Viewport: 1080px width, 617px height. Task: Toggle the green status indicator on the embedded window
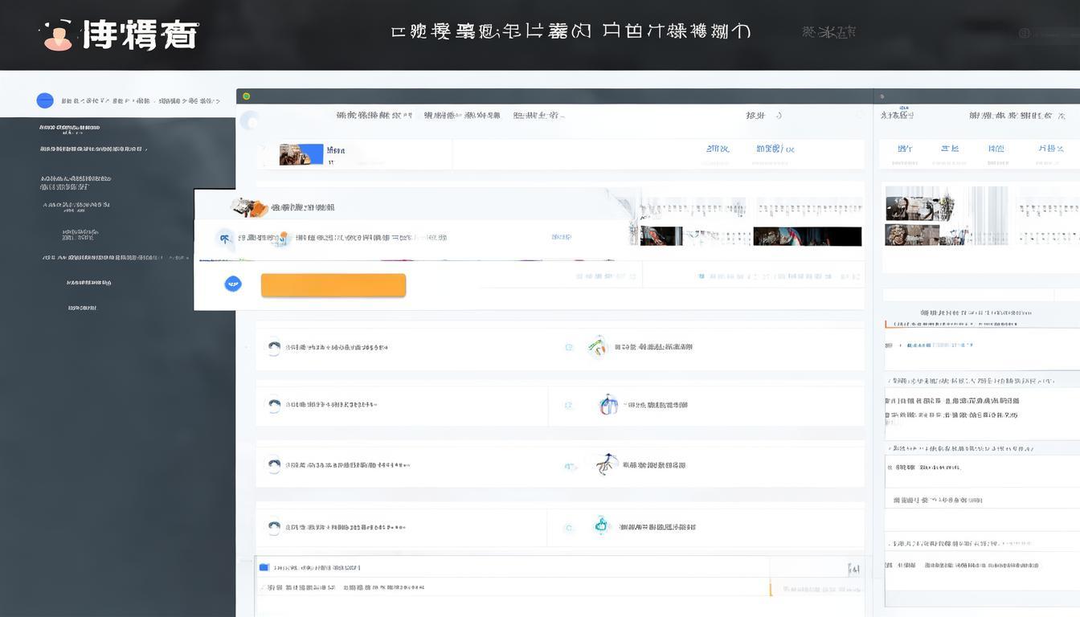click(x=247, y=96)
